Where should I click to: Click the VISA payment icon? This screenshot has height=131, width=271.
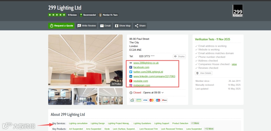click(x=145, y=100)
